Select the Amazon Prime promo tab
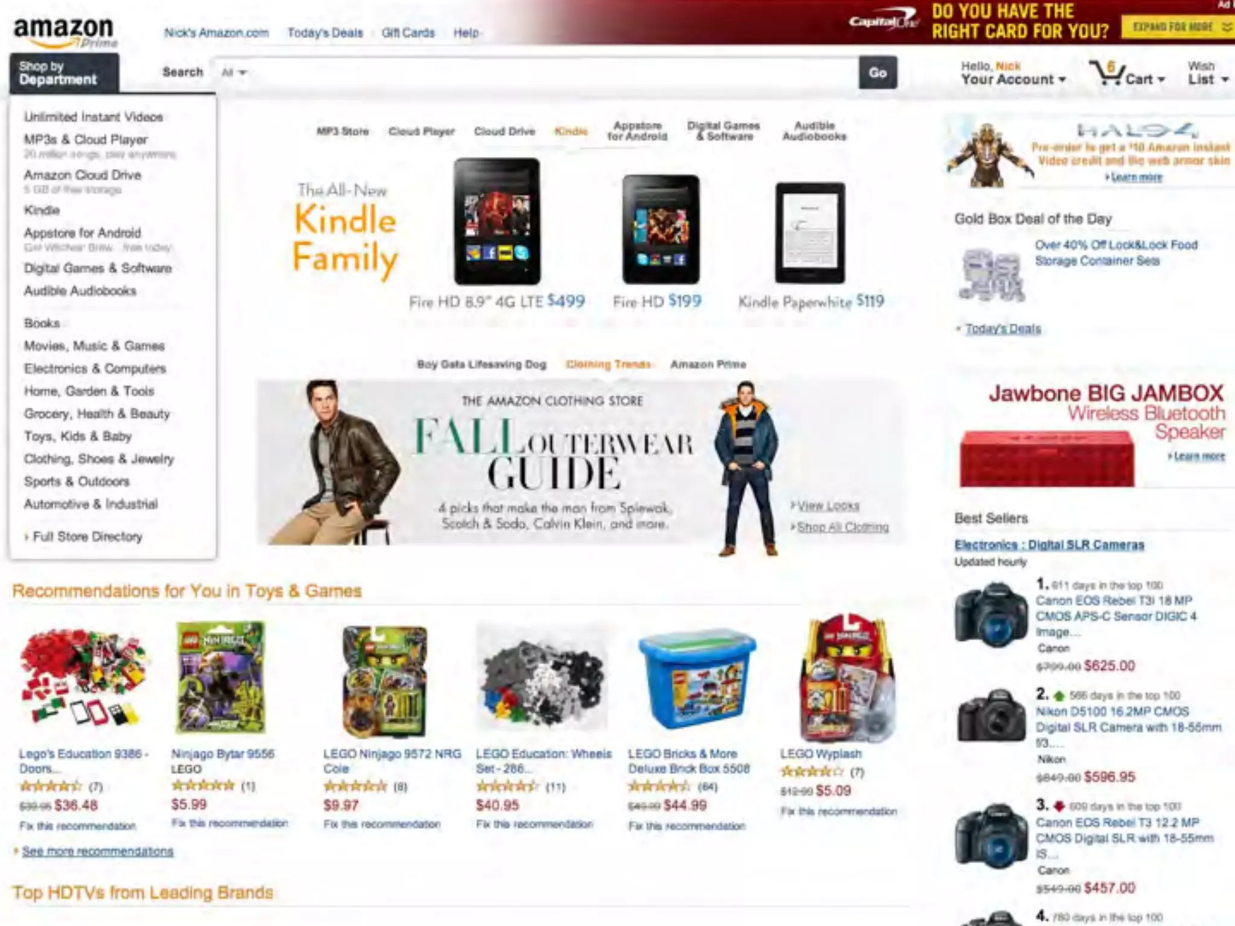The height and width of the screenshot is (926, 1235). pyautogui.click(x=708, y=364)
